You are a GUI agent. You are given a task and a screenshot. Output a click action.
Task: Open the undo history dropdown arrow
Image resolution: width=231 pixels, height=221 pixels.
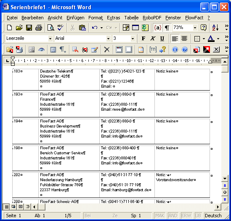tap(101, 28)
